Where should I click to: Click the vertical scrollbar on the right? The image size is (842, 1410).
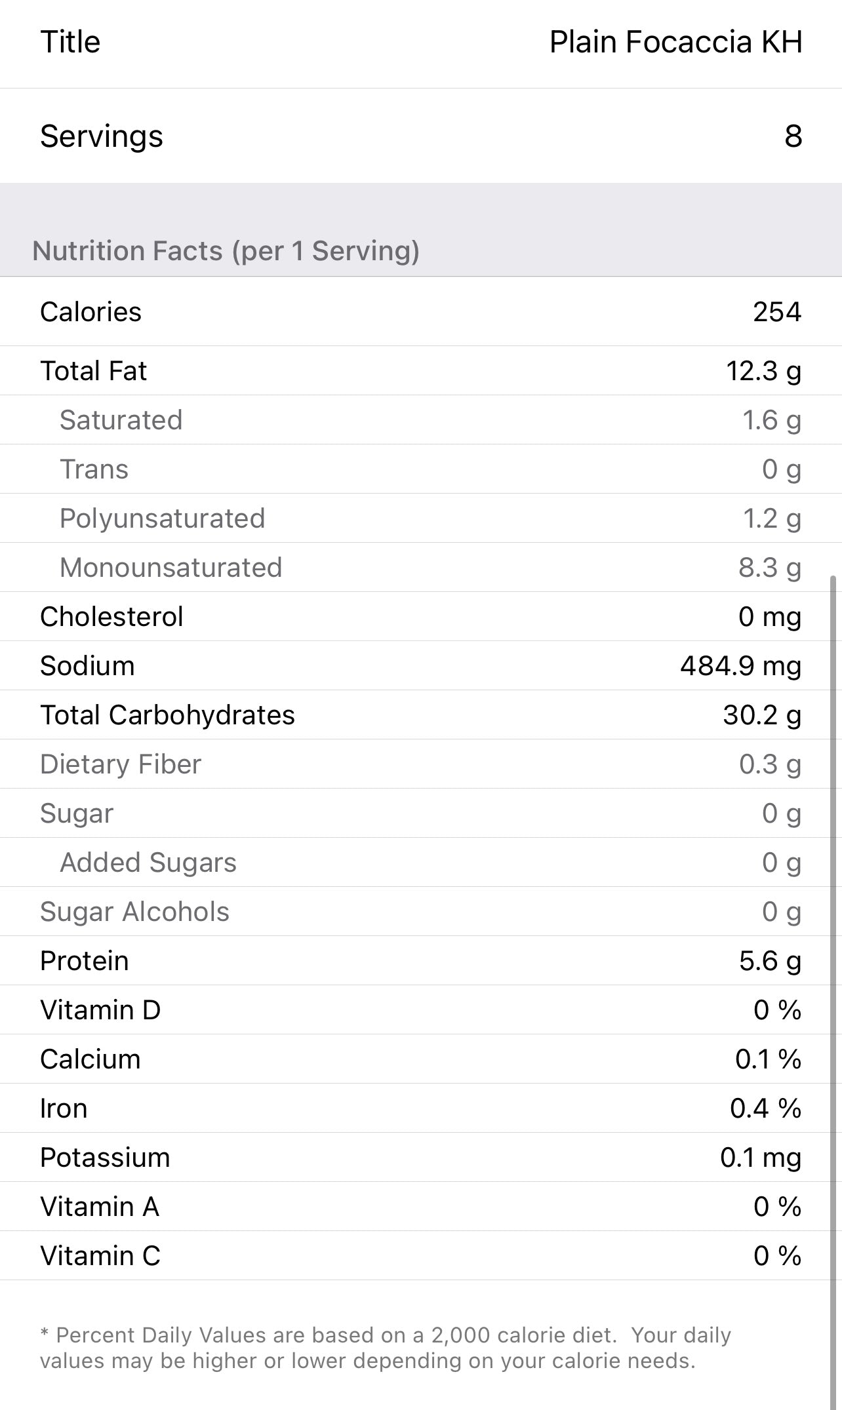click(833, 983)
